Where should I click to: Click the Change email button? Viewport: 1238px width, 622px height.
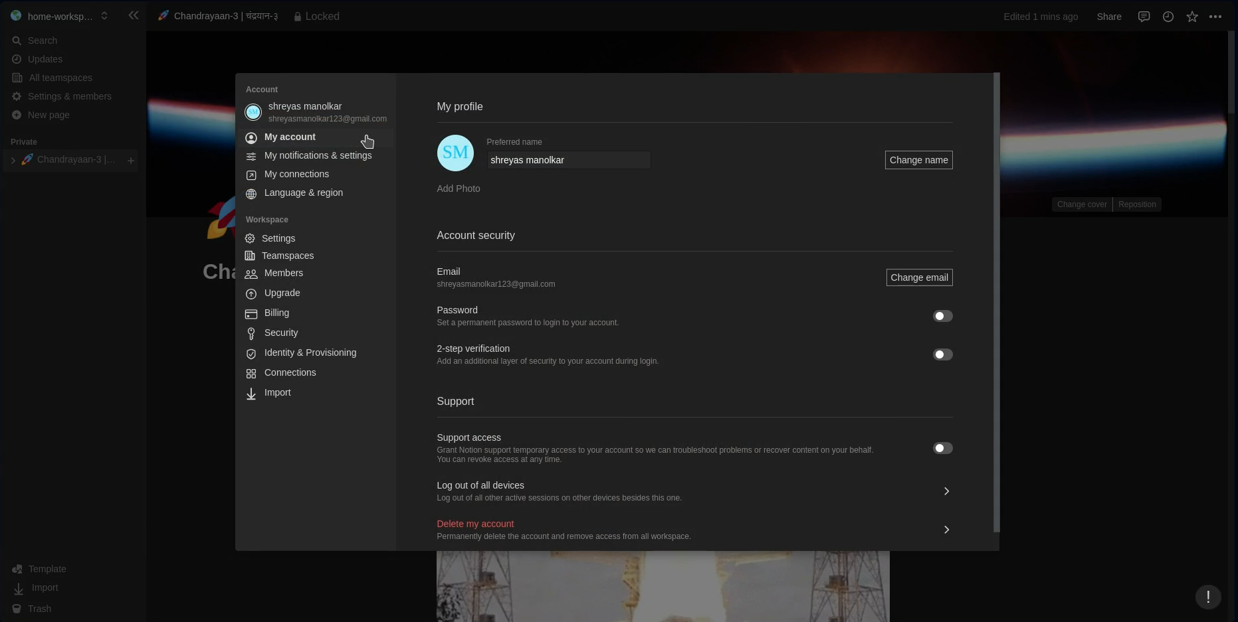[919, 277]
